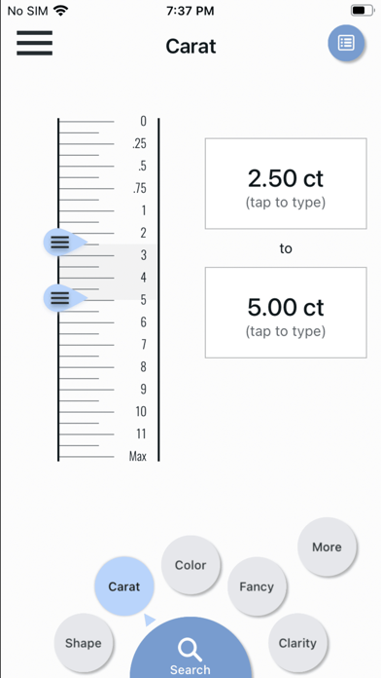This screenshot has width=381, height=678.
Task: Select the lower carat slider handle
Action: pyautogui.click(x=65, y=298)
